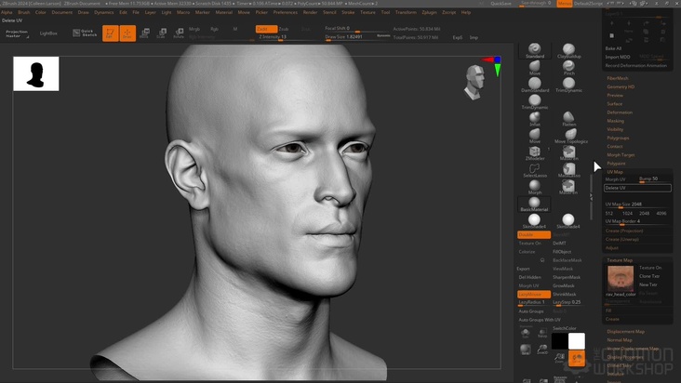Click the head silhouette reference thumbnail
Image resolution: width=681 pixels, height=383 pixels.
tap(36, 73)
